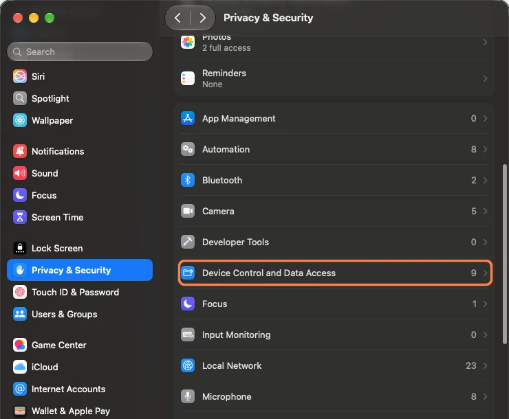Click the Screen Time hourglass icon
The image size is (509, 419).
20,217
